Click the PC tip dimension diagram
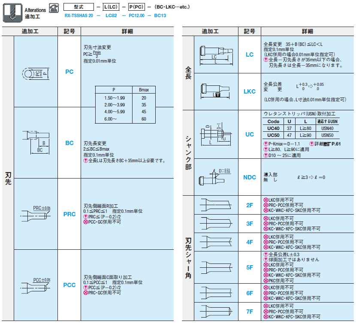356x324 pixels. [35, 74]
